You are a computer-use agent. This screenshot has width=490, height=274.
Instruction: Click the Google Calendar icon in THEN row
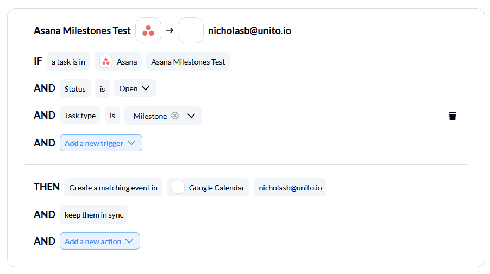pos(178,187)
